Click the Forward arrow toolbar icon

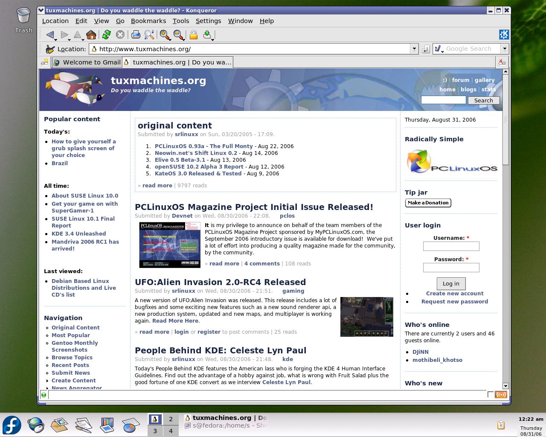coord(64,35)
